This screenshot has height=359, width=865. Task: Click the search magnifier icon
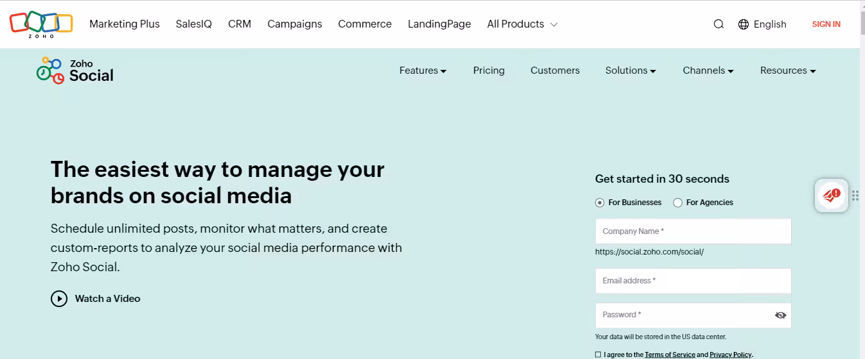(718, 24)
